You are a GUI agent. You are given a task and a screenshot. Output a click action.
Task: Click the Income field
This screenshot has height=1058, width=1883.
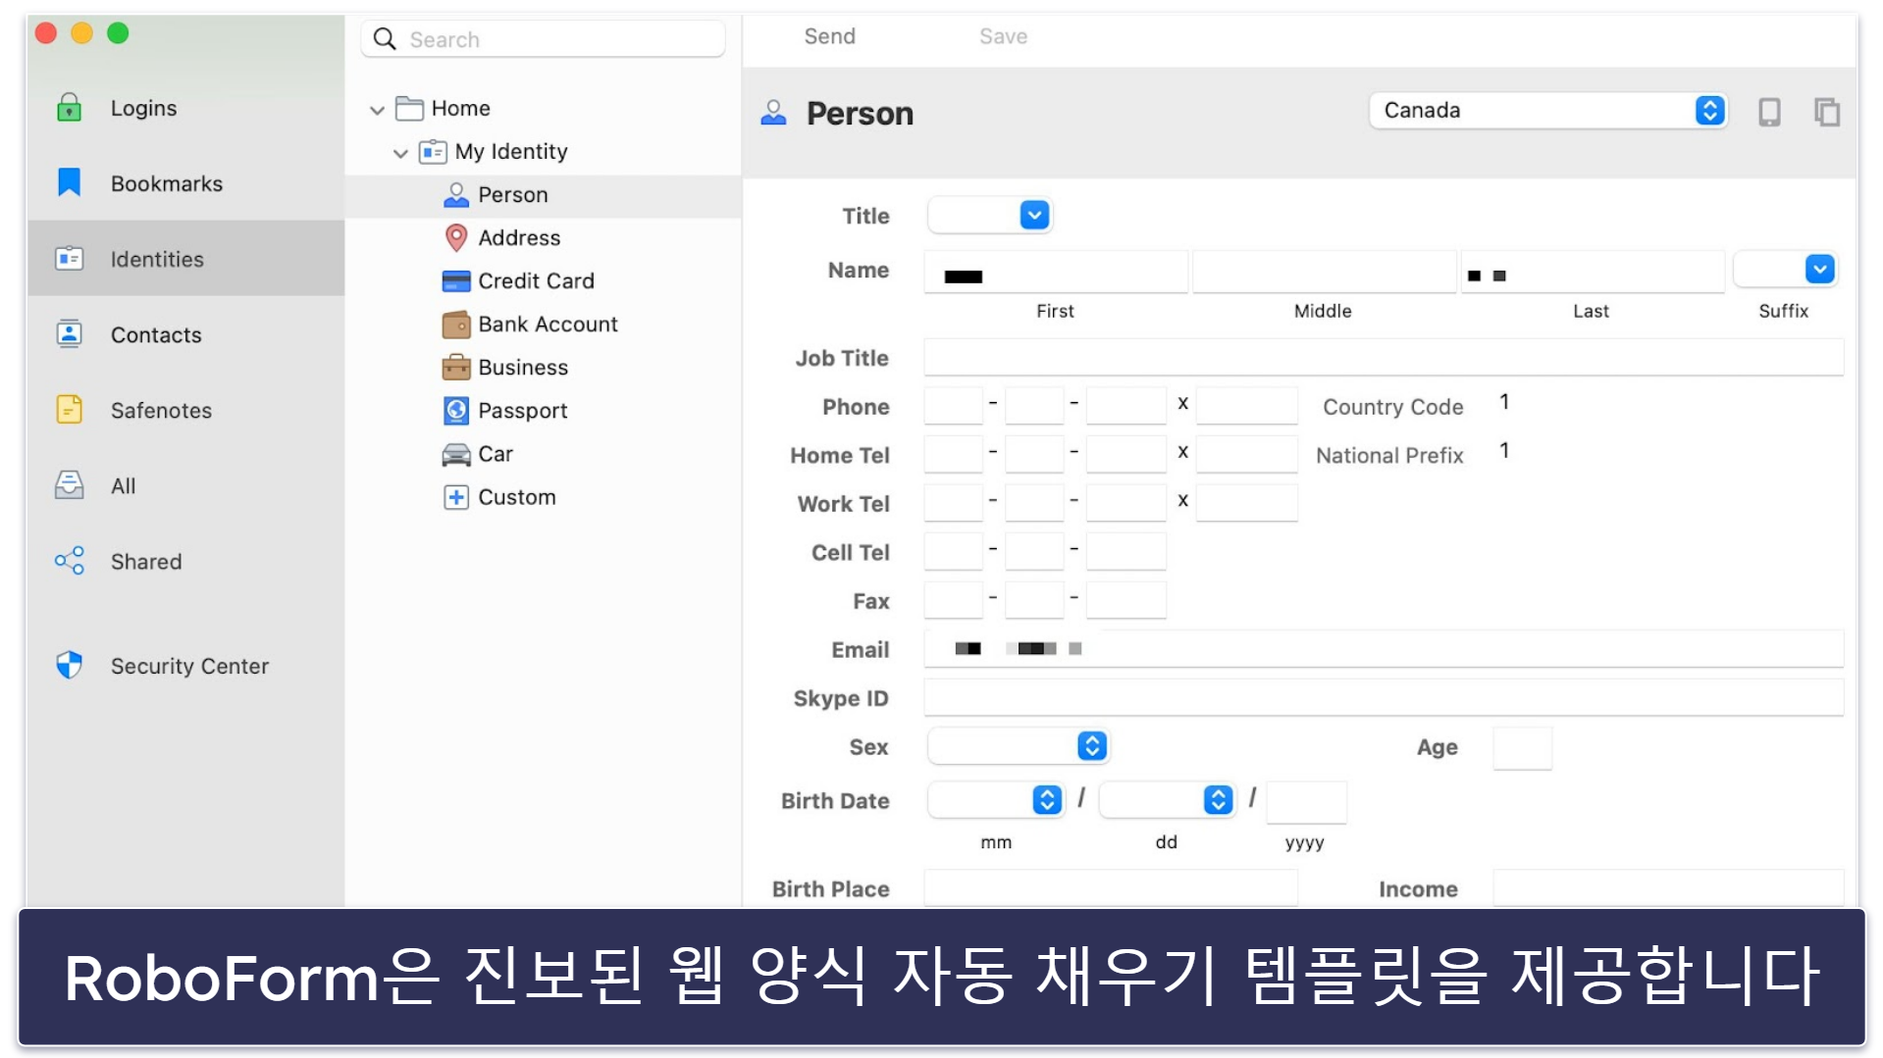click(x=1668, y=887)
